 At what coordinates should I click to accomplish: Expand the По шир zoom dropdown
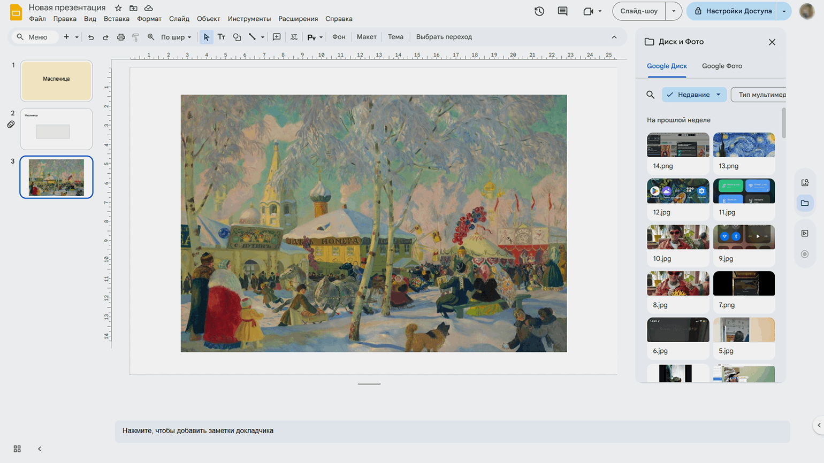click(176, 37)
